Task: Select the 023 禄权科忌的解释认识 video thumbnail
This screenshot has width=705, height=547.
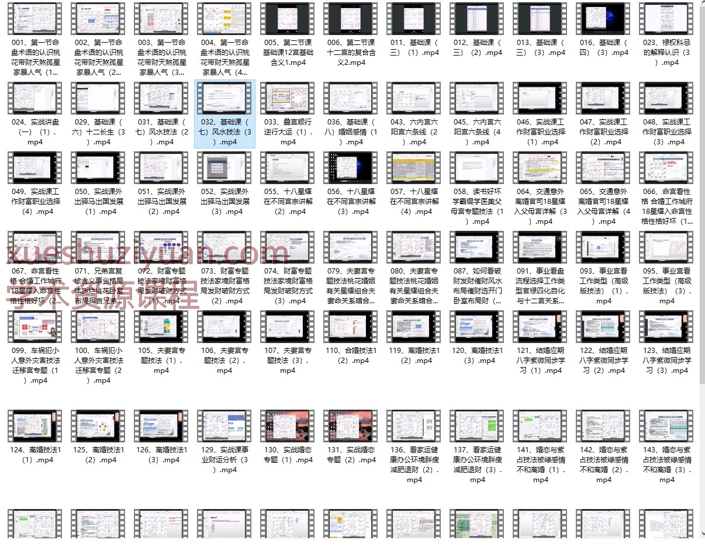Action: click(666, 19)
